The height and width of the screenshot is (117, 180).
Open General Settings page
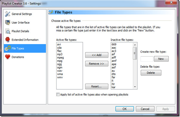point(25,14)
